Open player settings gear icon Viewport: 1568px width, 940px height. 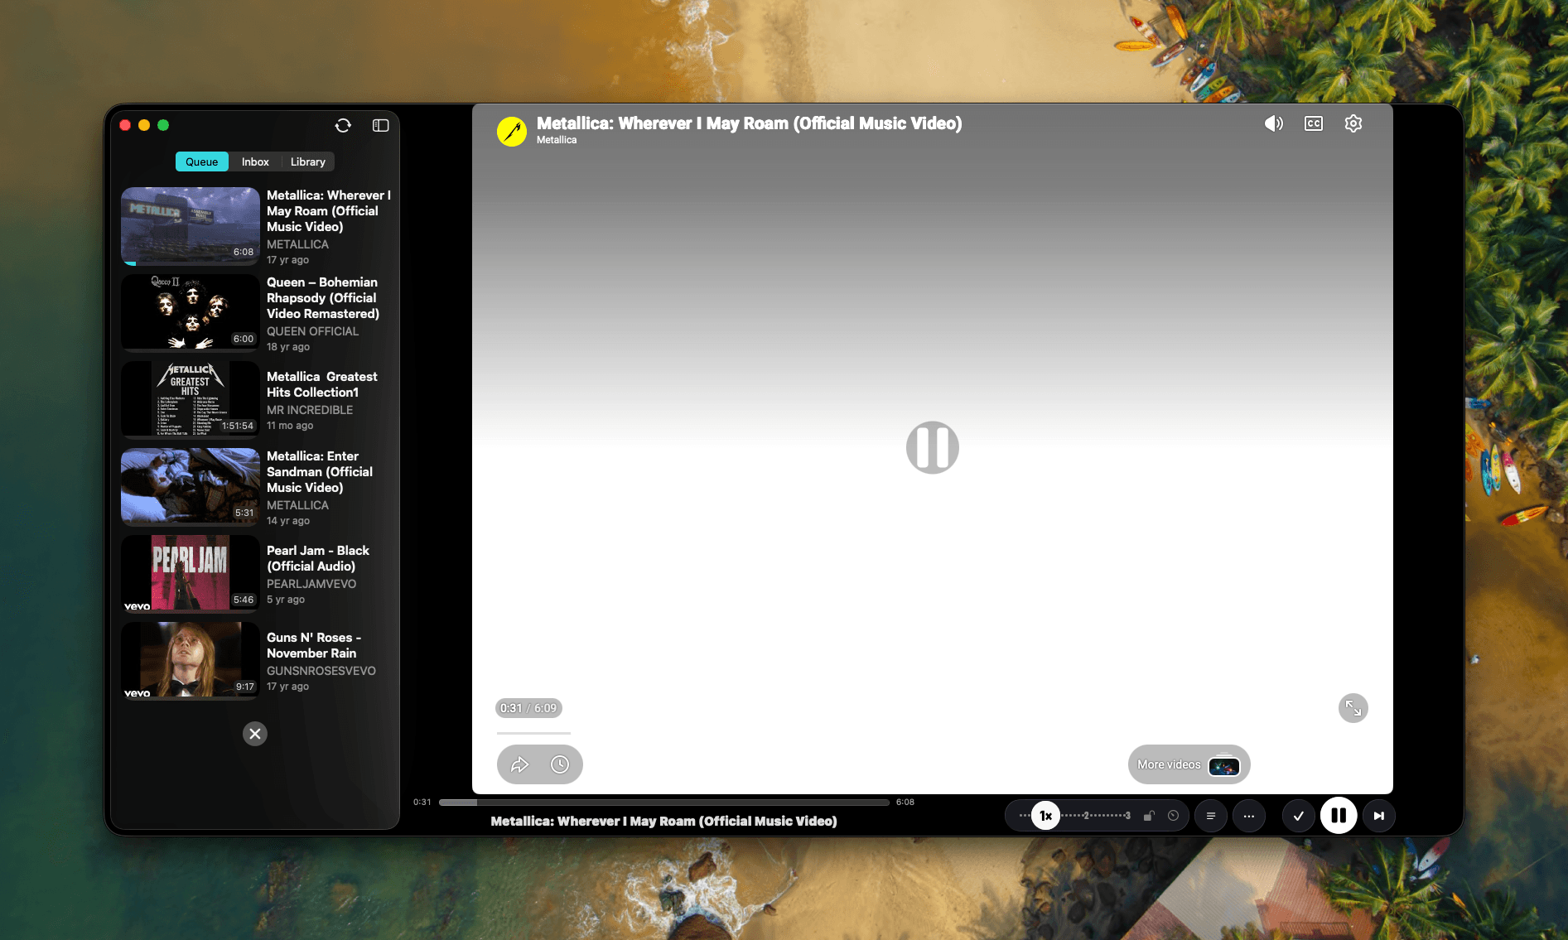pyautogui.click(x=1353, y=123)
